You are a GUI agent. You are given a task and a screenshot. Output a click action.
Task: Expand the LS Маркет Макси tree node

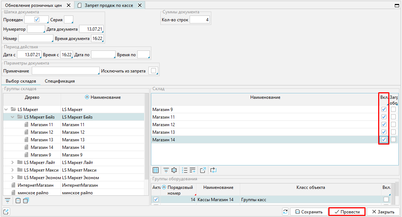click(13, 170)
